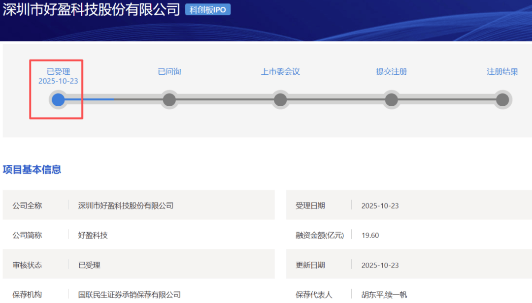The image size is (532, 303).
Task: Click the 保荐代表人 value 胡东平,续一帆
Action: pos(384,295)
